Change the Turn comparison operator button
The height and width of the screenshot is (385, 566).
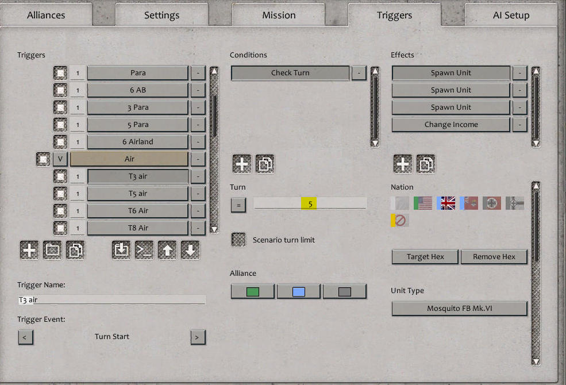[x=238, y=205]
